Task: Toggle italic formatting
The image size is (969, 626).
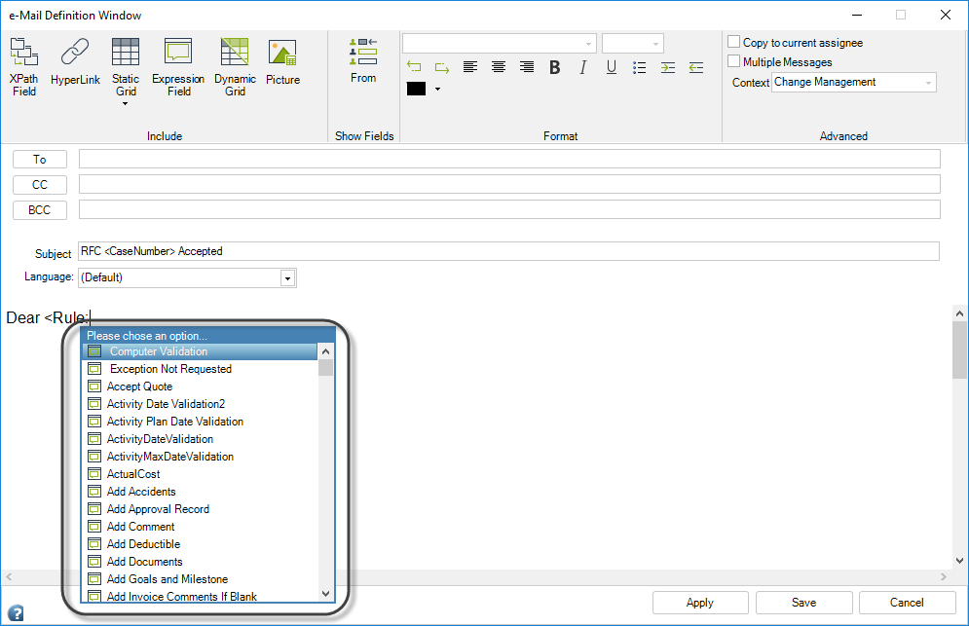Action: click(x=582, y=67)
